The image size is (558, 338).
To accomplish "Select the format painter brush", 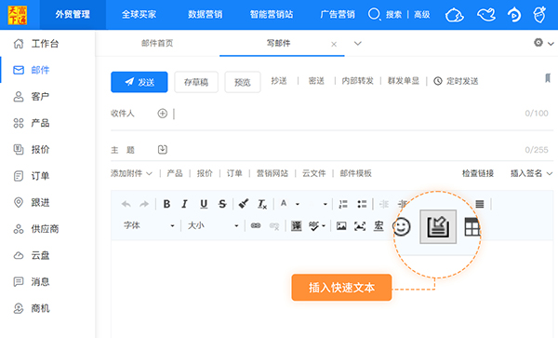I will [244, 204].
